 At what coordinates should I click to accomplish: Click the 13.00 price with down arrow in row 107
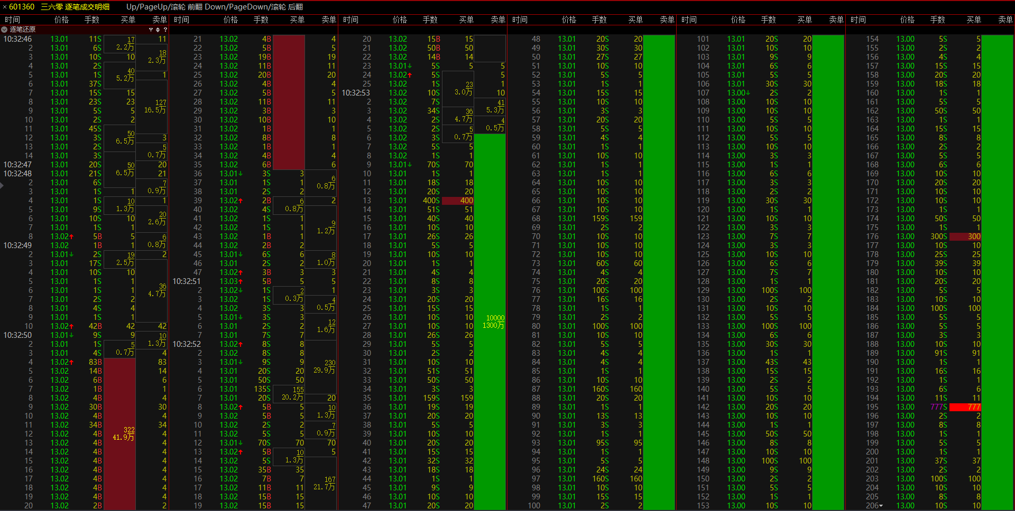click(x=739, y=93)
